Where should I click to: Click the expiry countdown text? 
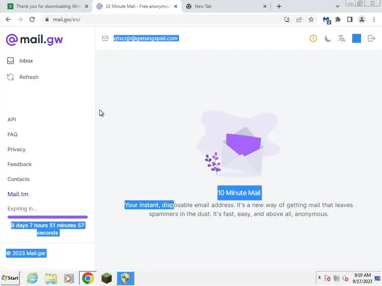48,229
